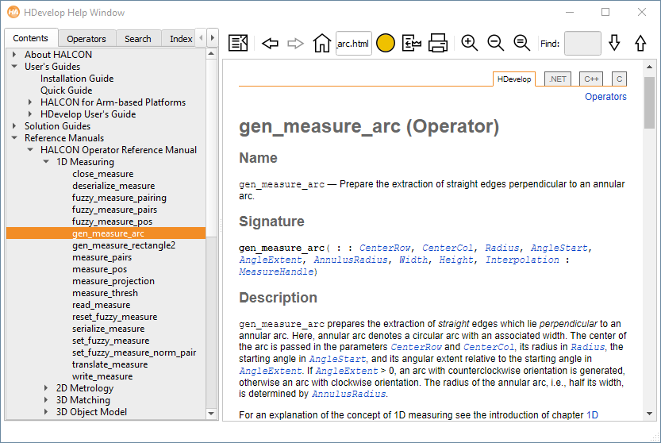Zoom out of the help text
This screenshot has width=661, height=443.
(496, 43)
